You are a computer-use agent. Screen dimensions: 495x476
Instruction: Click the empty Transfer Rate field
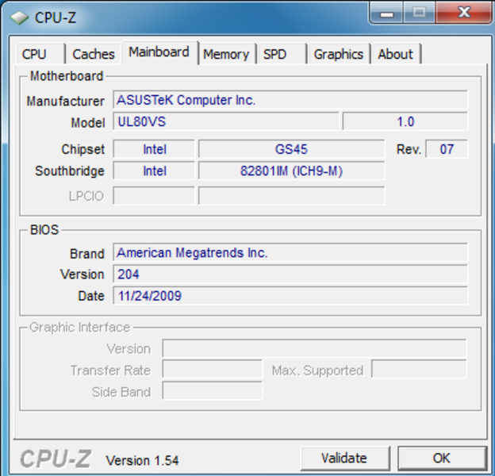[x=212, y=369]
